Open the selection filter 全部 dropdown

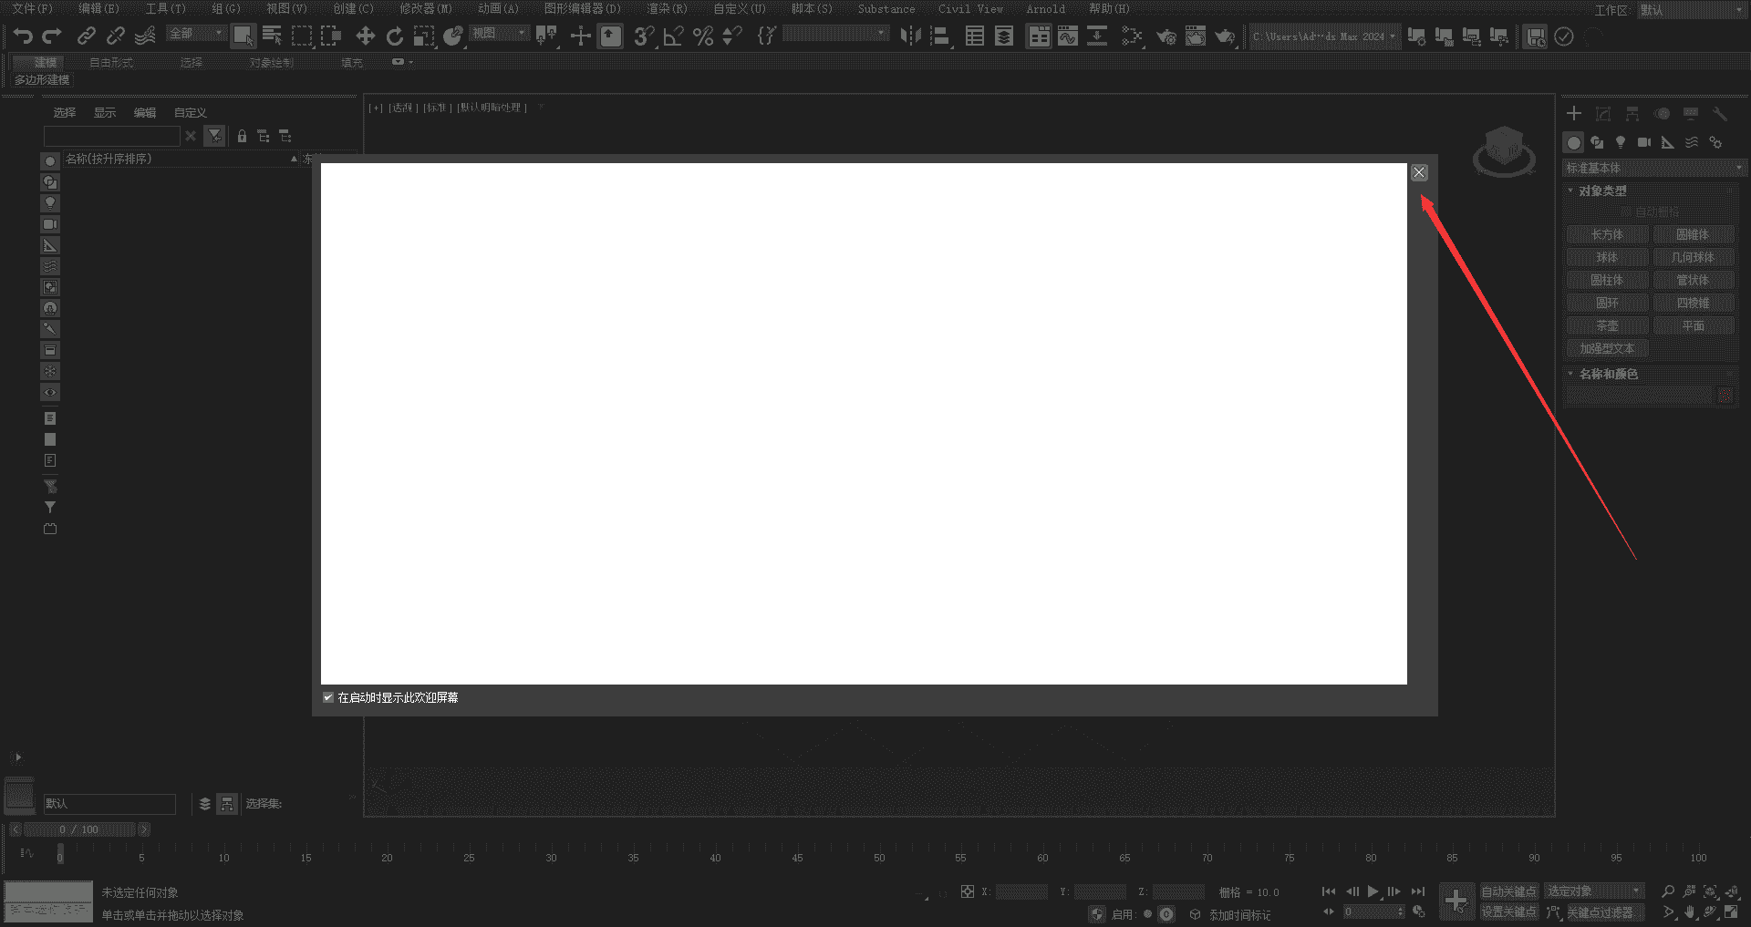196,33
